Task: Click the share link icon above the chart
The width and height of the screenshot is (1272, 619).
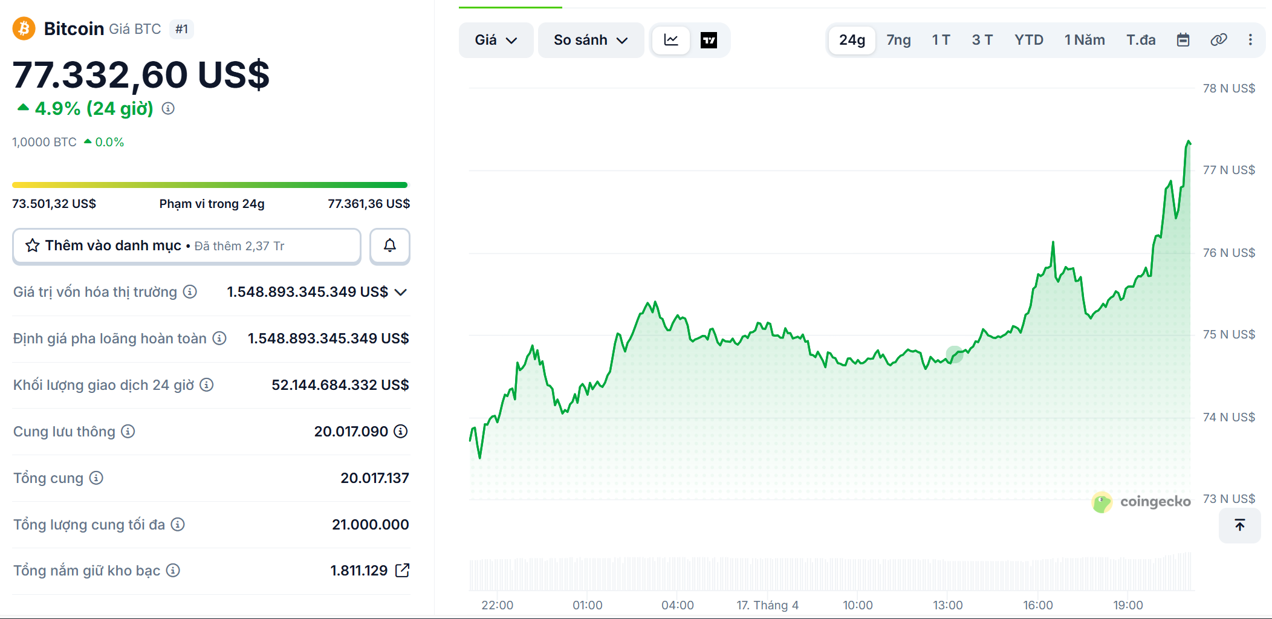Action: [1219, 39]
